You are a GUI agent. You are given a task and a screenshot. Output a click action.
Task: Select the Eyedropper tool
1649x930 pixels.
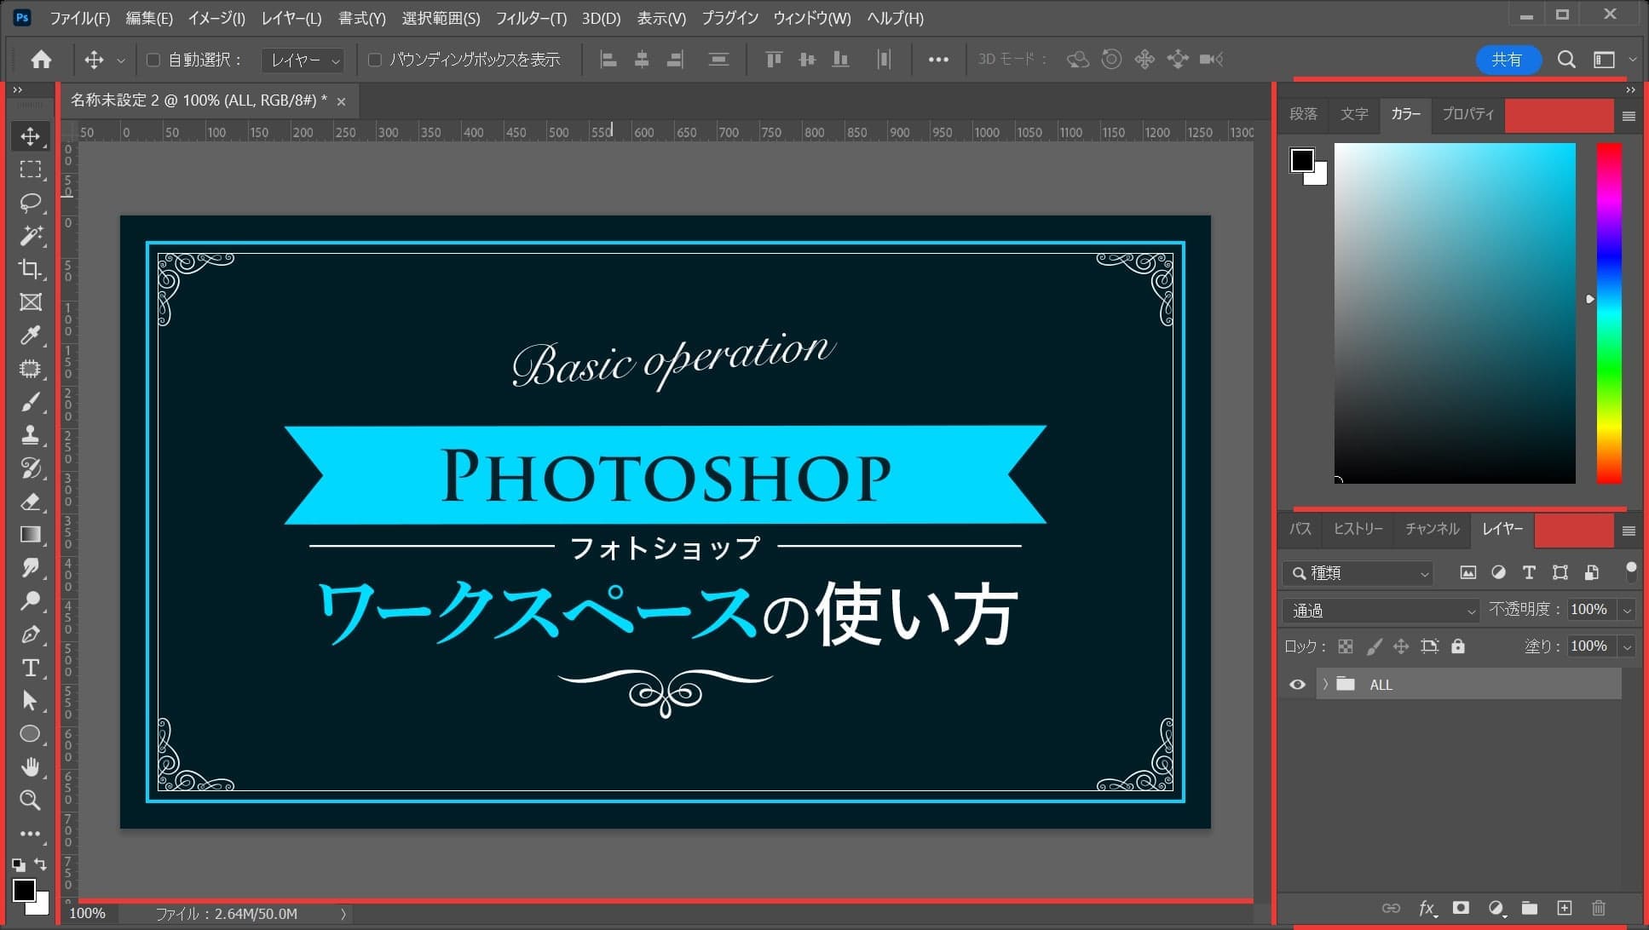click(x=30, y=336)
